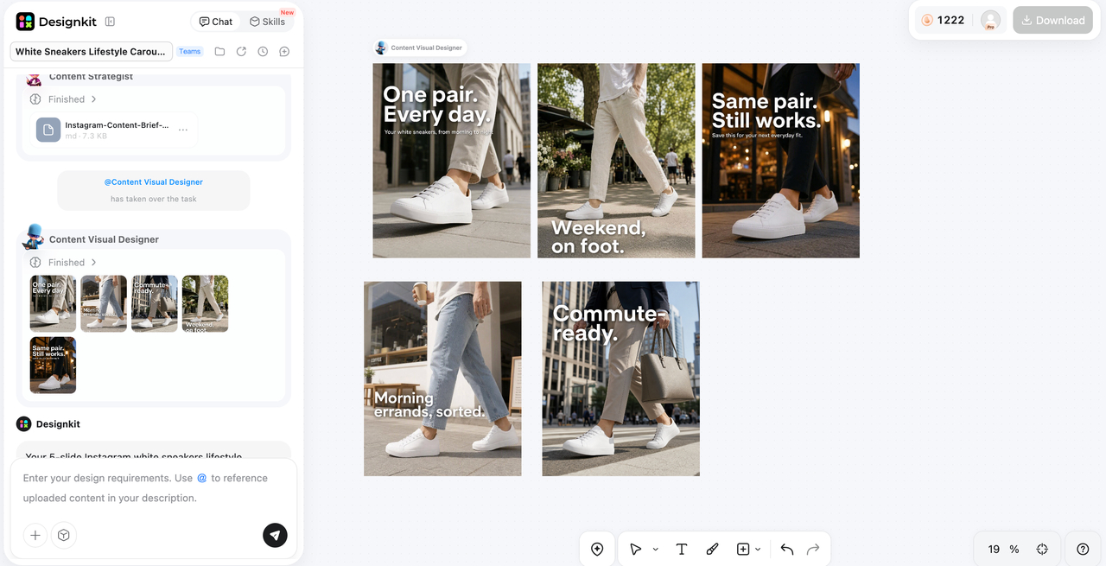
Task: Click the fit-to-screen target icon
Action: [1042, 550]
